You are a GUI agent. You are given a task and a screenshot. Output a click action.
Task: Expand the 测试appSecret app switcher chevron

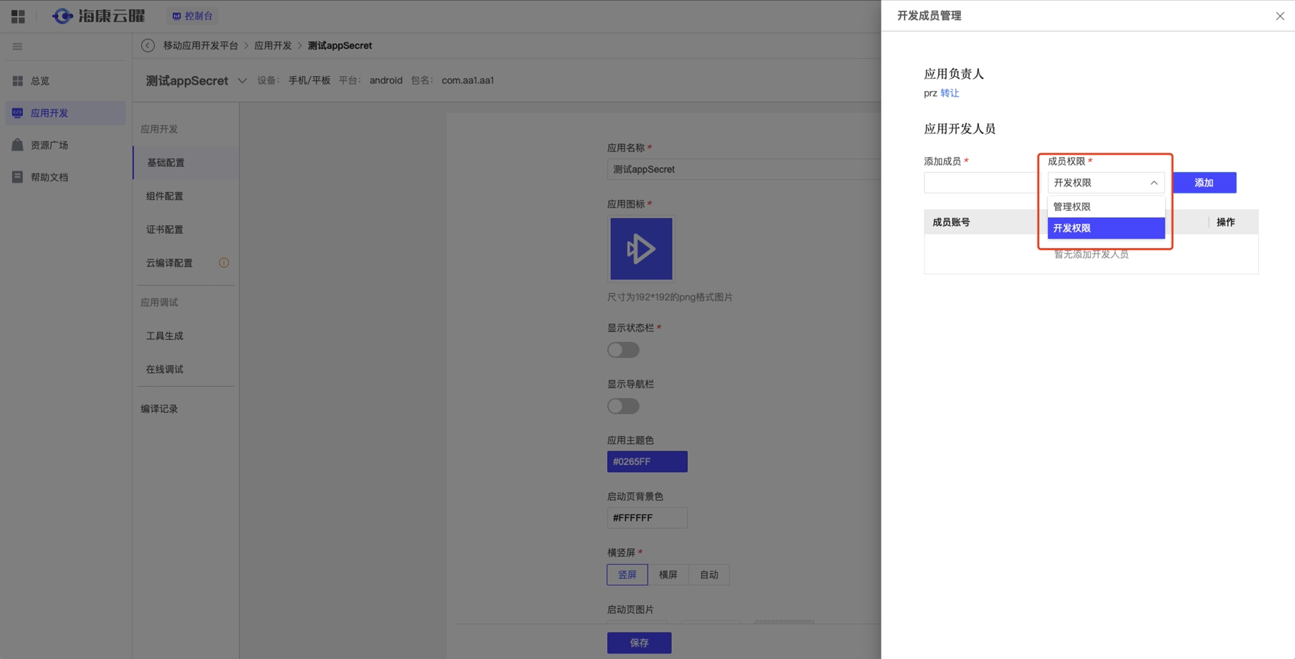(x=242, y=81)
